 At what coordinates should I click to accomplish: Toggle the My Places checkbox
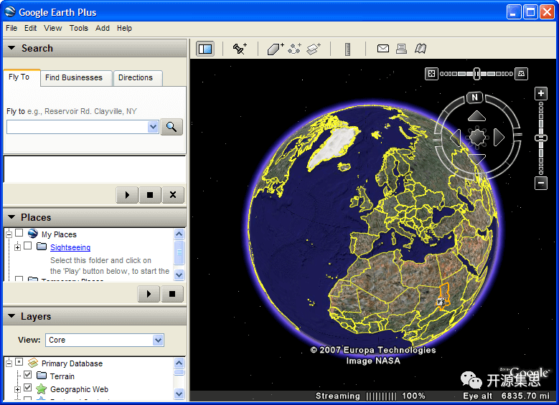pos(19,233)
